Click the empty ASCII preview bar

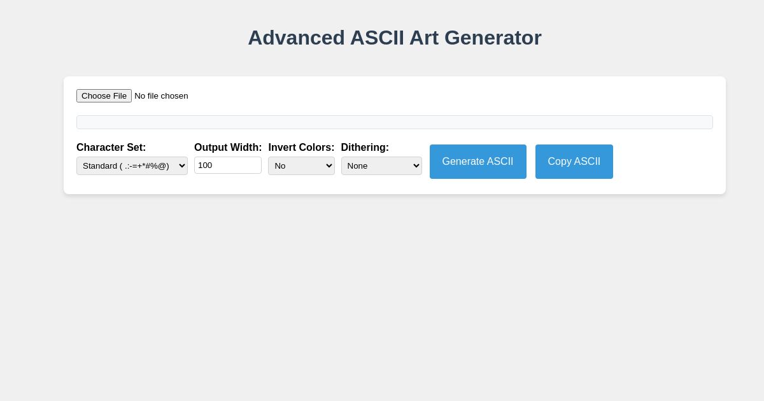pyautogui.click(x=394, y=122)
